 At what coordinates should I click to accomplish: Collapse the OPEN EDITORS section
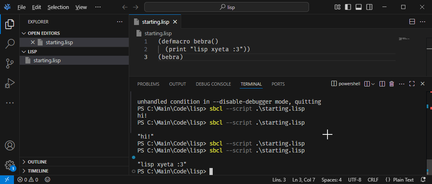click(x=43, y=33)
